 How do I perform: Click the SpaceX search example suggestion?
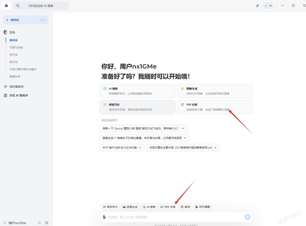click(x=143, y=128)
